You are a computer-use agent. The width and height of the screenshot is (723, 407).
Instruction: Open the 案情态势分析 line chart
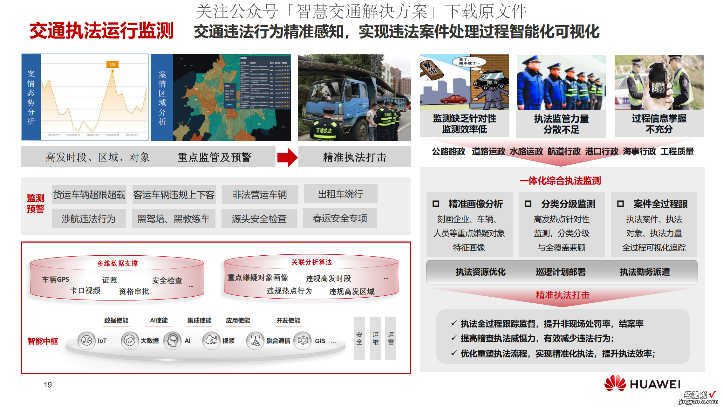(x=95, y=97)
